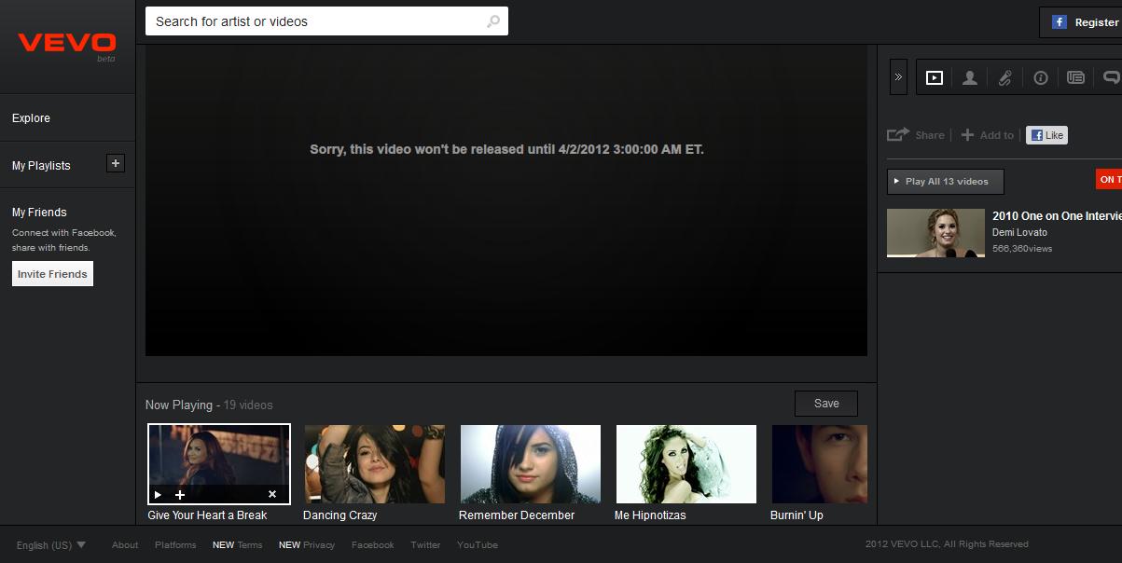Open 2010 One on One Interview title
The height and width of the screenshot is (563, 1122).
1057,216
